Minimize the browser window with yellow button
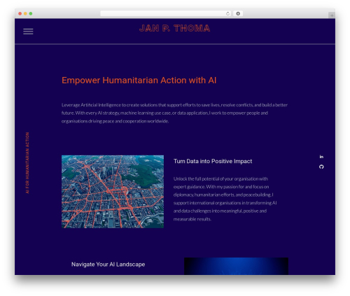 point(25,13)
